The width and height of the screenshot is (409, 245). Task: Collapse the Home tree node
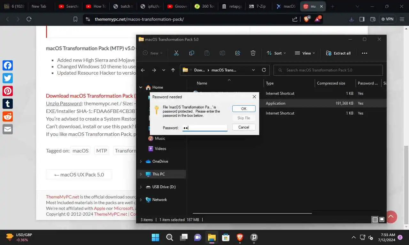(141, 87)
